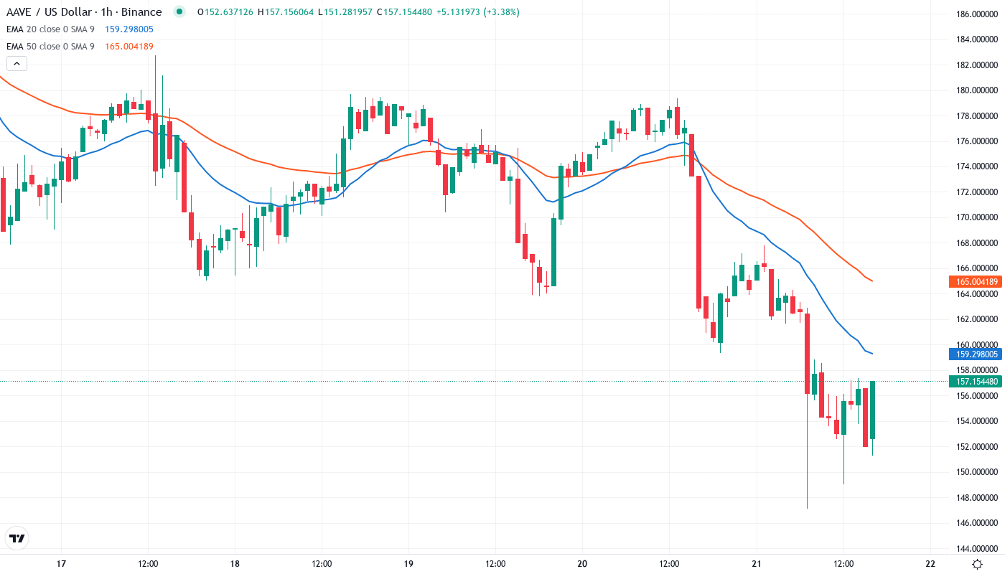Click date label 19 on time axis
Screen dimensions: 1005x574
click(x=408, y=564)
